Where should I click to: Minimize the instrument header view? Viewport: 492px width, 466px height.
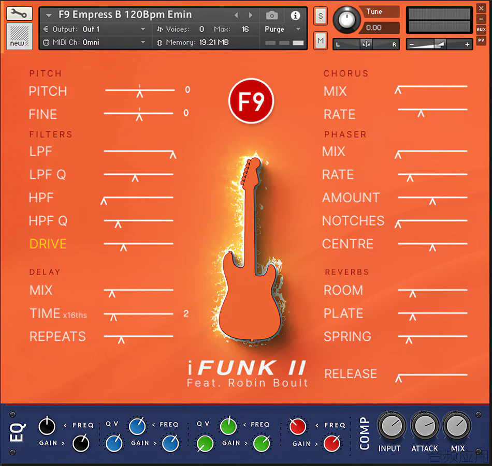click(481, 19)
